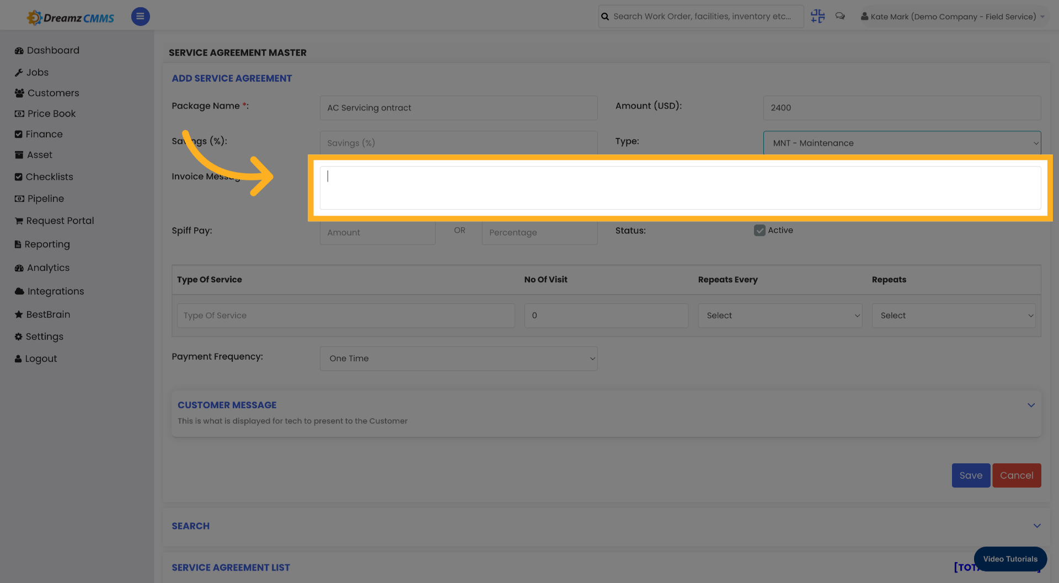
Task: Navigate to the Dashboard menu entry
Action: pos(19,50)
